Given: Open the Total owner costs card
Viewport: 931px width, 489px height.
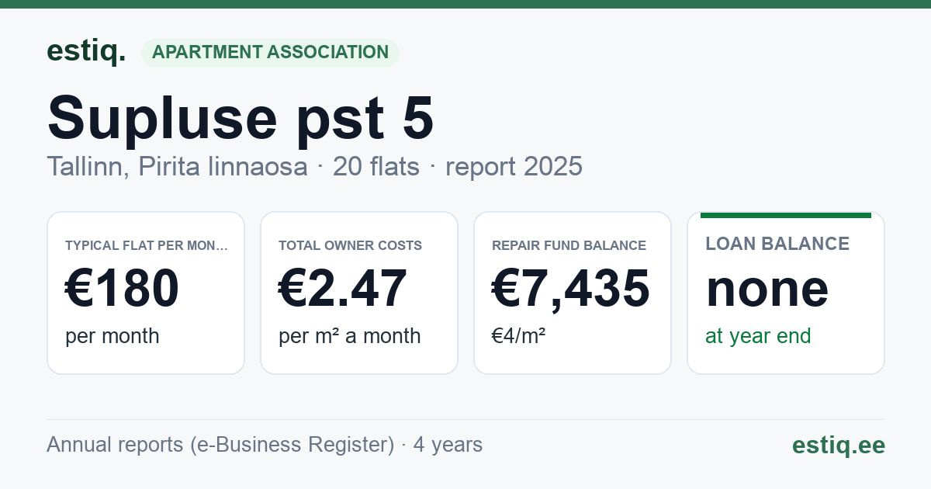Looking at the screenshot, I should 359,293.
